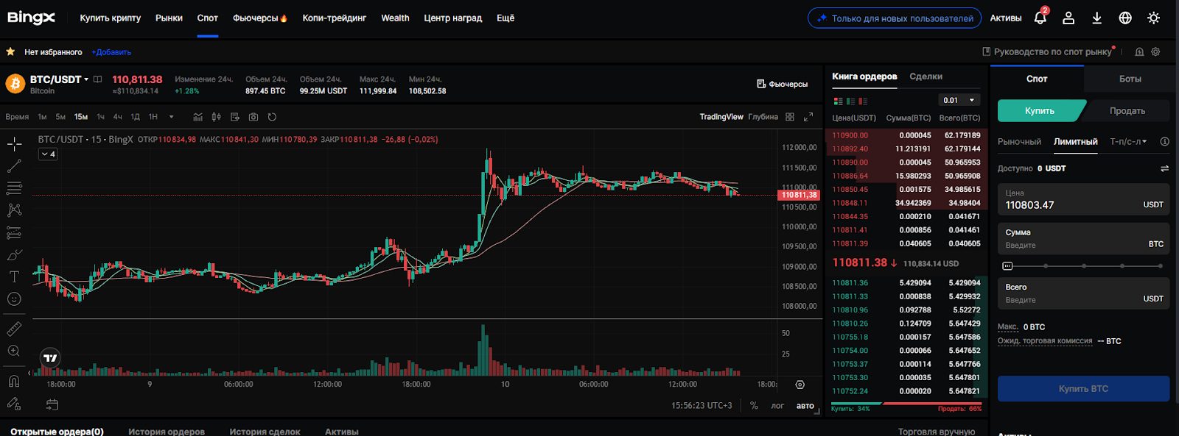1179x436 pixels.
Task: Click the favorites star icon
Action: (10, 52)
